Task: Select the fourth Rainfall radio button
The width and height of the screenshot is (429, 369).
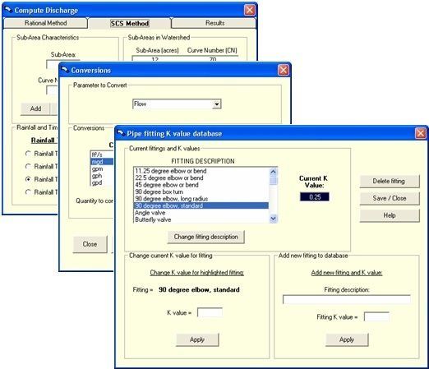Action: click(28, 192)
